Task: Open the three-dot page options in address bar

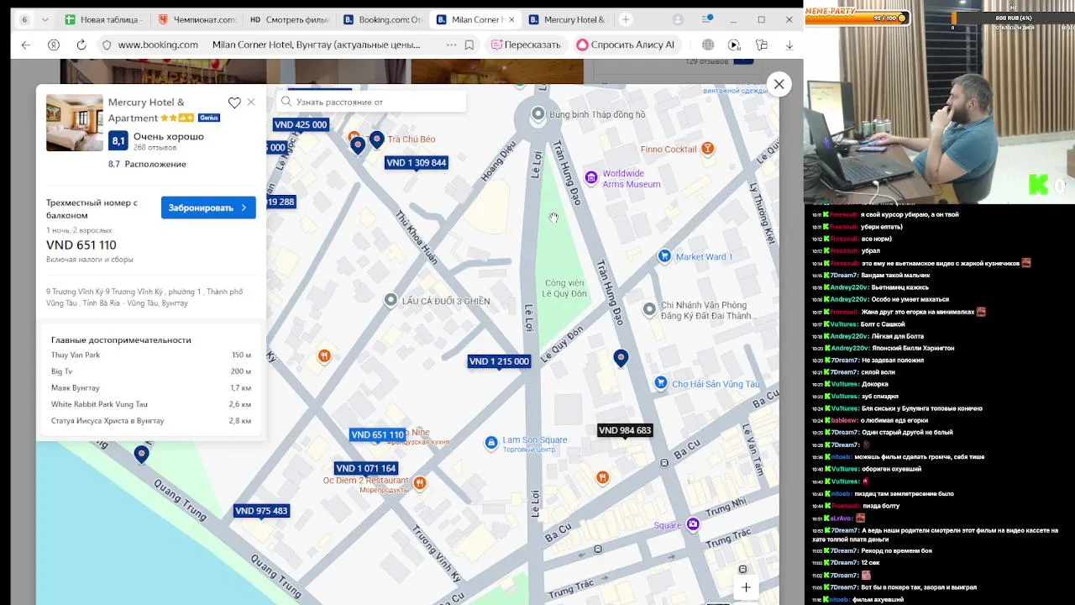Action: pos(452,45)
